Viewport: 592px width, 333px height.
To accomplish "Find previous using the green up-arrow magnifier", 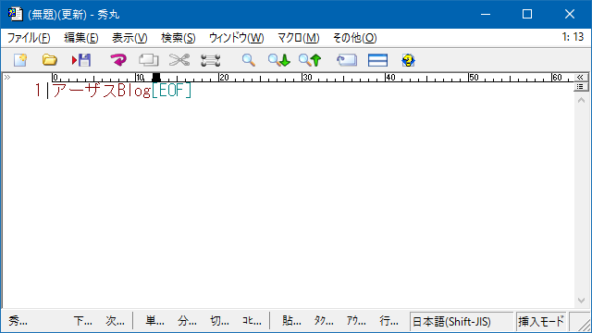I will tap(310, 60).
